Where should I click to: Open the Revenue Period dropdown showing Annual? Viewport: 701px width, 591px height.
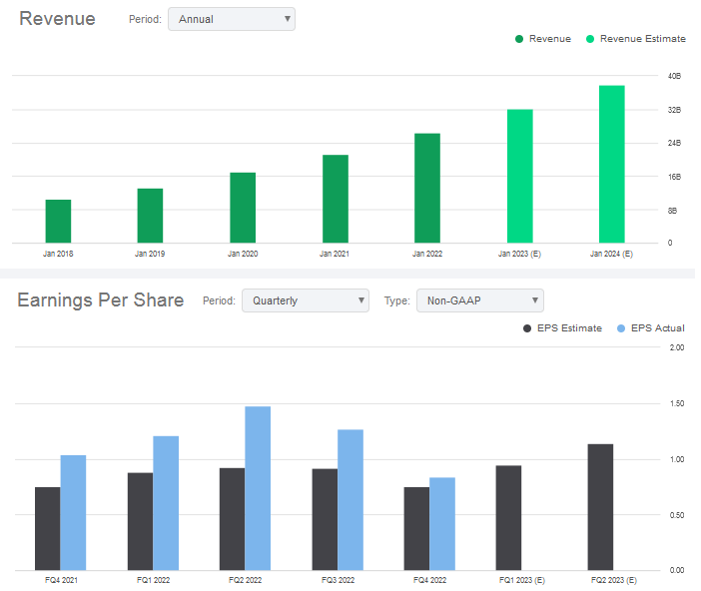[231, 19]
